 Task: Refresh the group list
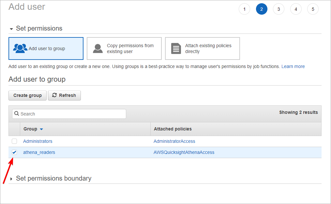pos(64,95)
